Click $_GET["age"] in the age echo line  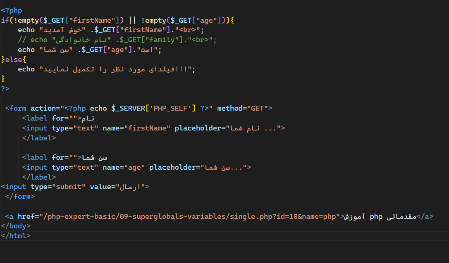(107, 50)
